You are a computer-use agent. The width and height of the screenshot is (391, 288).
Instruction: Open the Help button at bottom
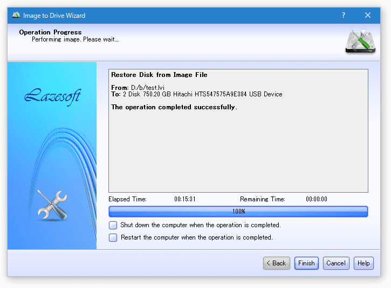[x=363, y=263]
